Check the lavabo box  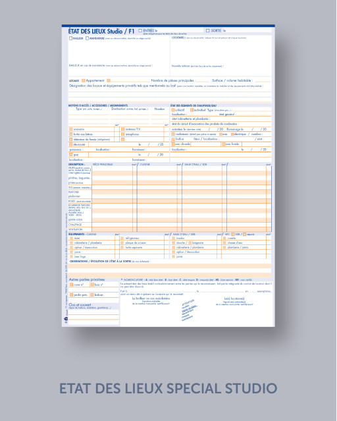click(x=173, y=238)
